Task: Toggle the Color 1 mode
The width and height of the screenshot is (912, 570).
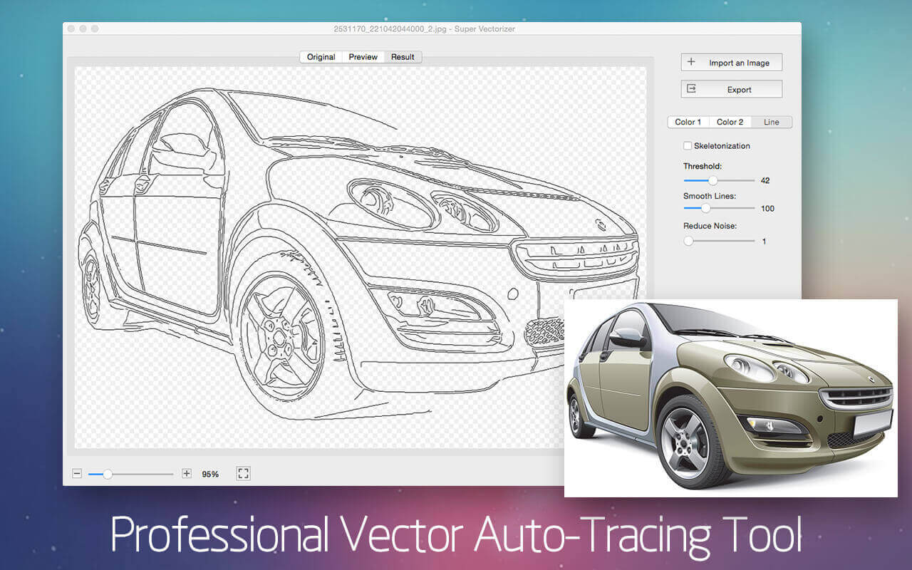Action: (x=688, y=122)
